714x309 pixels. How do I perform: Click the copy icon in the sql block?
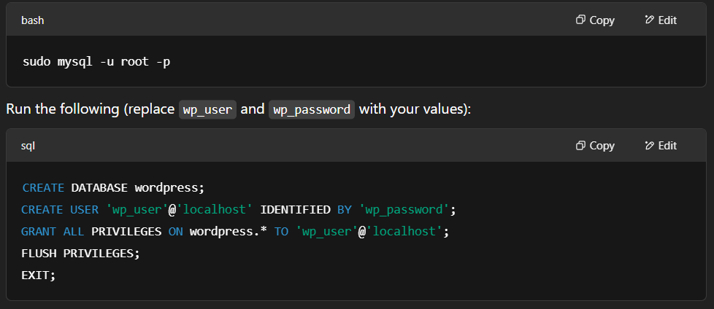tap(580, 145)
